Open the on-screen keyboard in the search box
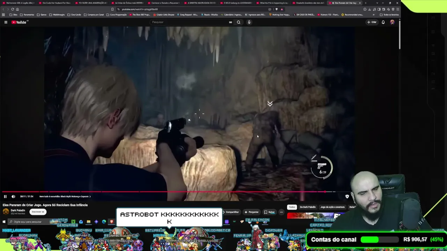 point(230,22)
